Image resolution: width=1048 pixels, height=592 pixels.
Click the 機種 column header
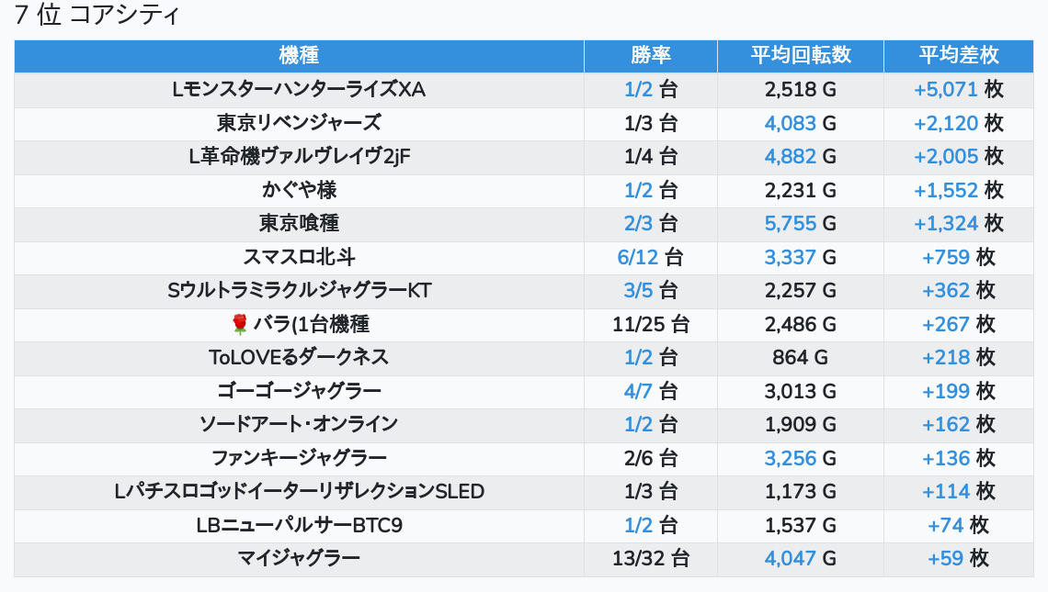pyautogui.click(x=299, y=56)
